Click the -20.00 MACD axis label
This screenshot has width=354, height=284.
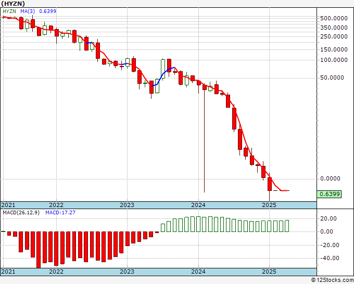tap(328, 245)
